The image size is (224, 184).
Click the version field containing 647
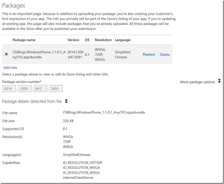(40, 89)
